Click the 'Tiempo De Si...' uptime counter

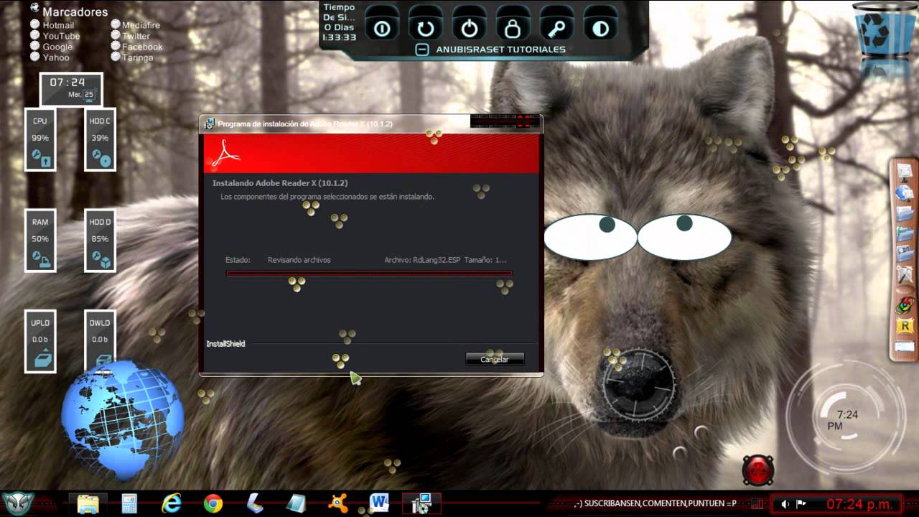pos(340,22)
